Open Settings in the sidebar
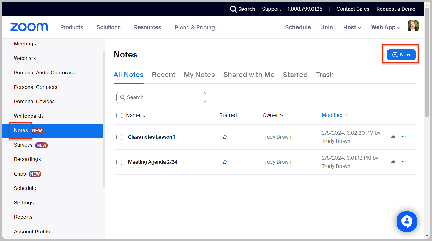Viewport: 432px width, 241px height. click(24, 203)
